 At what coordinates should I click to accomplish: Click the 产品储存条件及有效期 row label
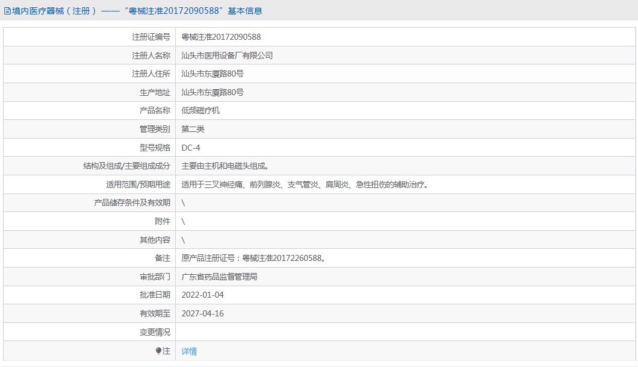click(132, 203)
